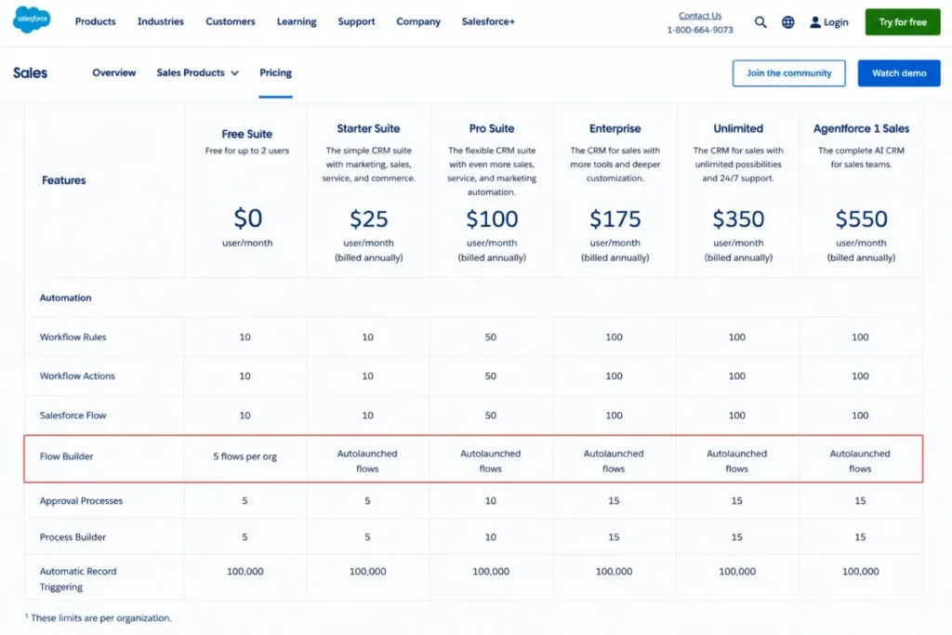The width and height of the screenshot is (952, 635).
Task: Click the $350 price
Action: click(x=737, y=218)
